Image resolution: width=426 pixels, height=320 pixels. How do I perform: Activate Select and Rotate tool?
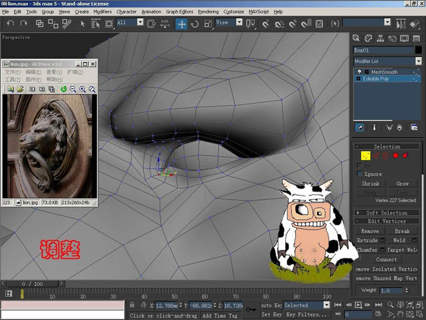pyautogui.click(x=195, y=24)
